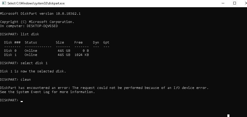Click the 'I/O device error' message text
The image size is (247, 117).
click(x=191, y=88)
